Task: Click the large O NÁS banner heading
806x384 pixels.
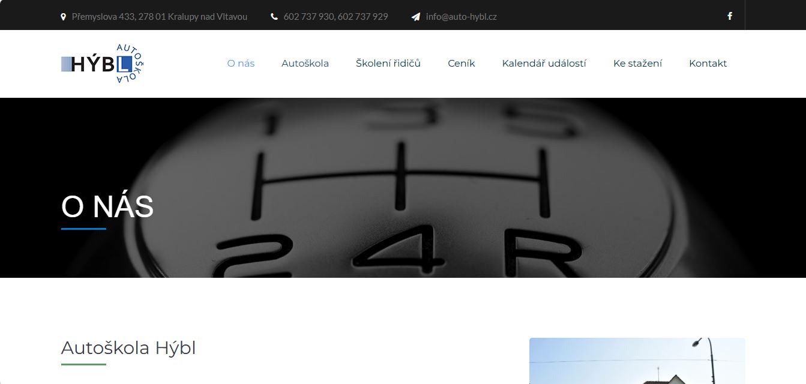Action: pos(107,206)
